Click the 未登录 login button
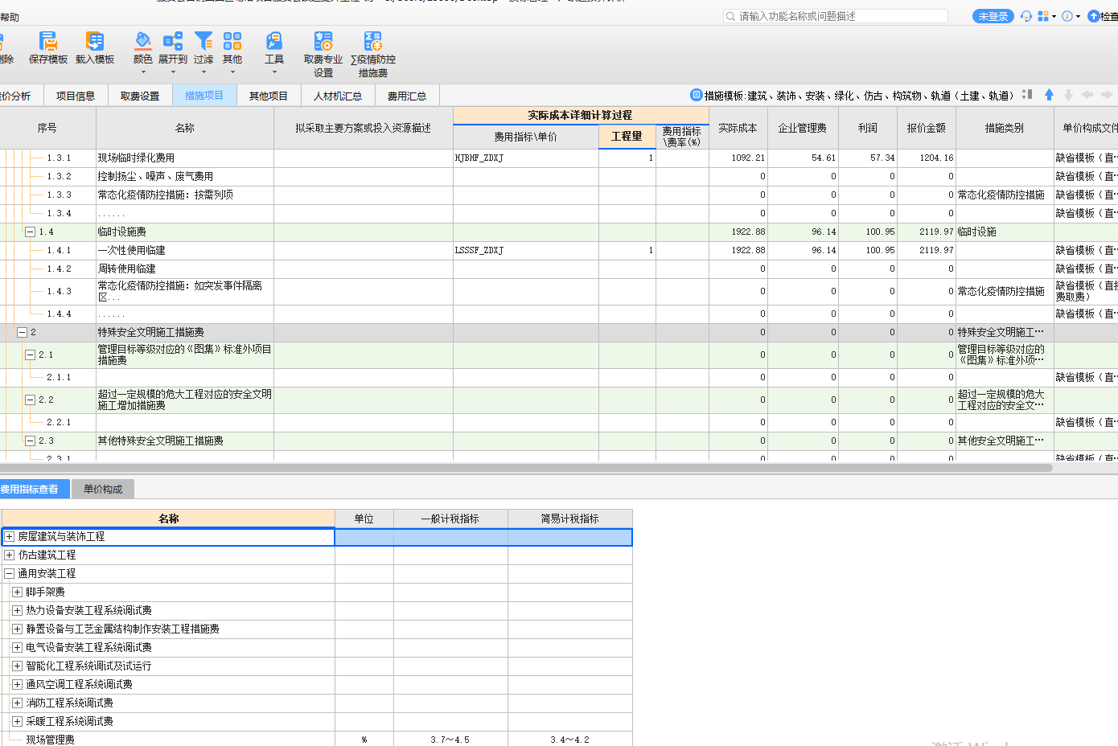The image size is (1118, 746). [x=993, y=16]
